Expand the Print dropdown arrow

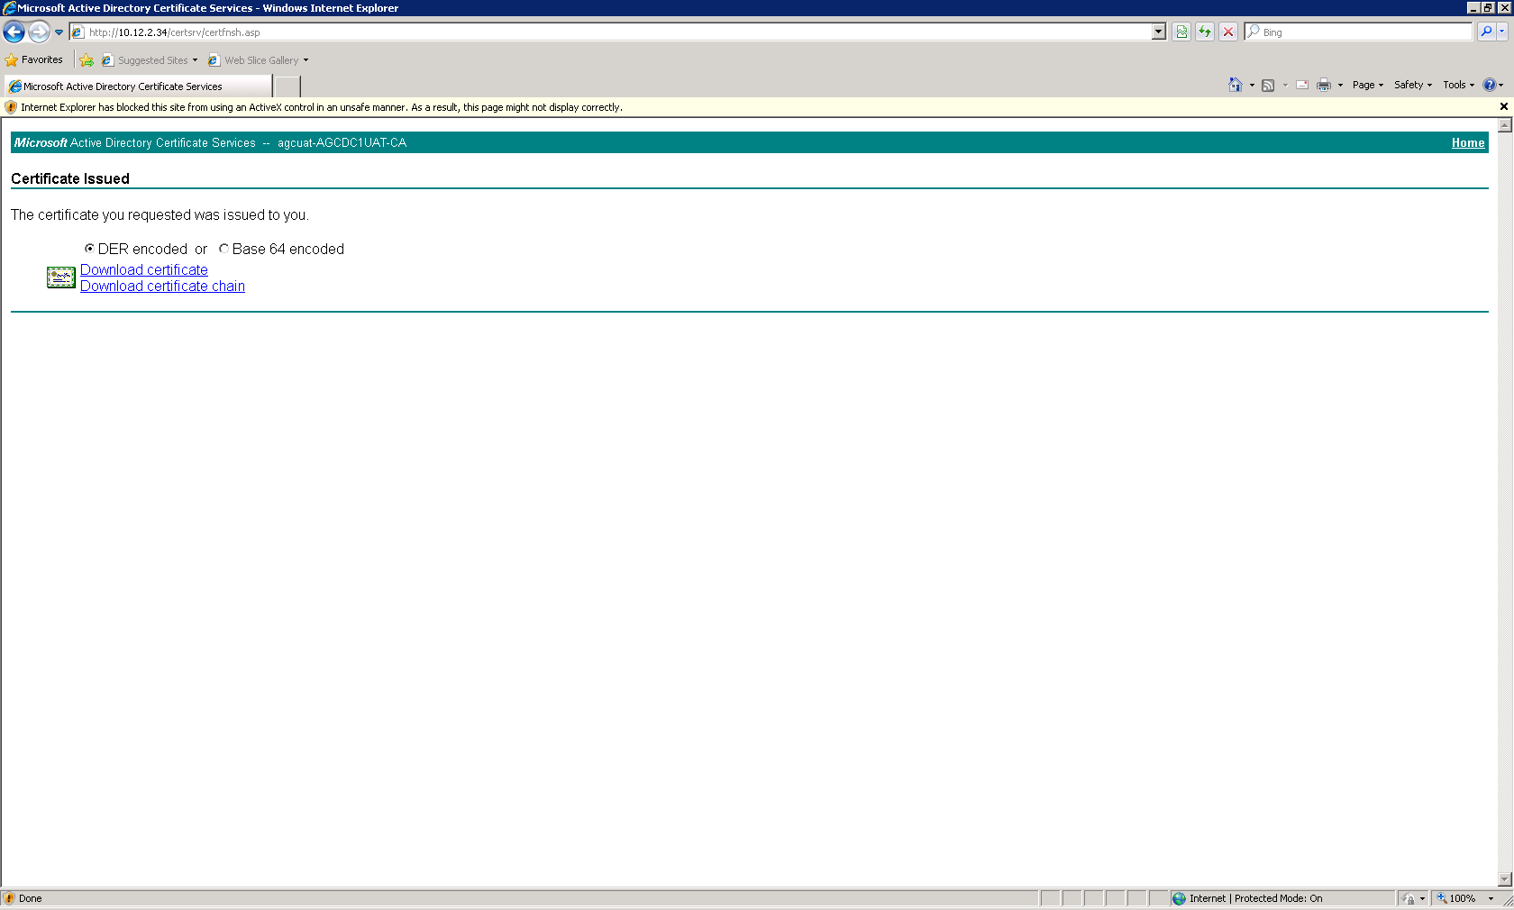pyautogui.click(x=1340, y=86)
